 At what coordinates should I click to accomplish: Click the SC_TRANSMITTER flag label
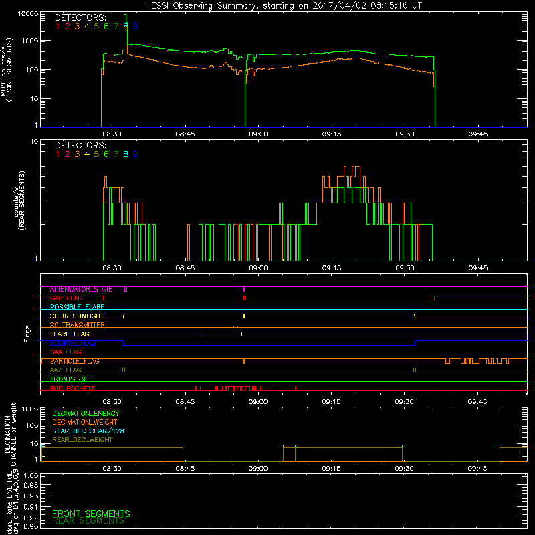point(78,325)
